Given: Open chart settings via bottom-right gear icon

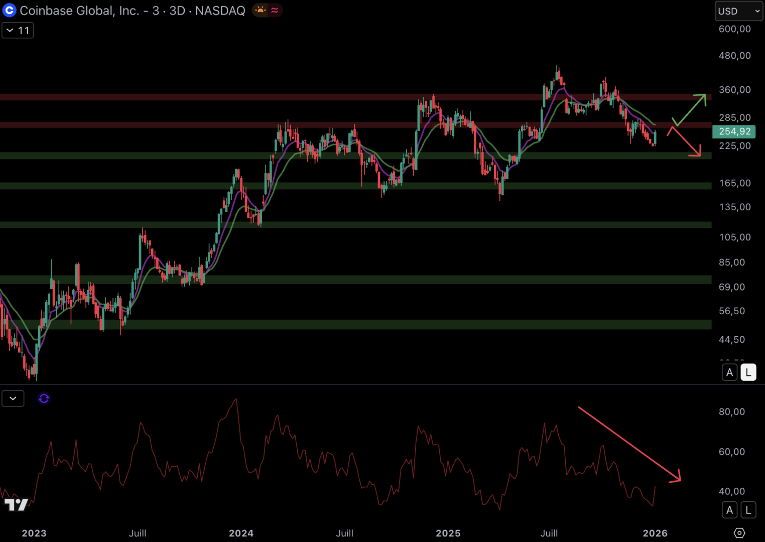Looking at the screenshot, I should [739, 532].
